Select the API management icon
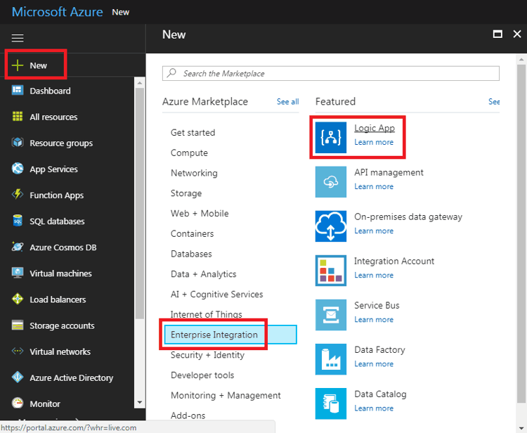The image size is (527, 433). click(x=331, y=181)
